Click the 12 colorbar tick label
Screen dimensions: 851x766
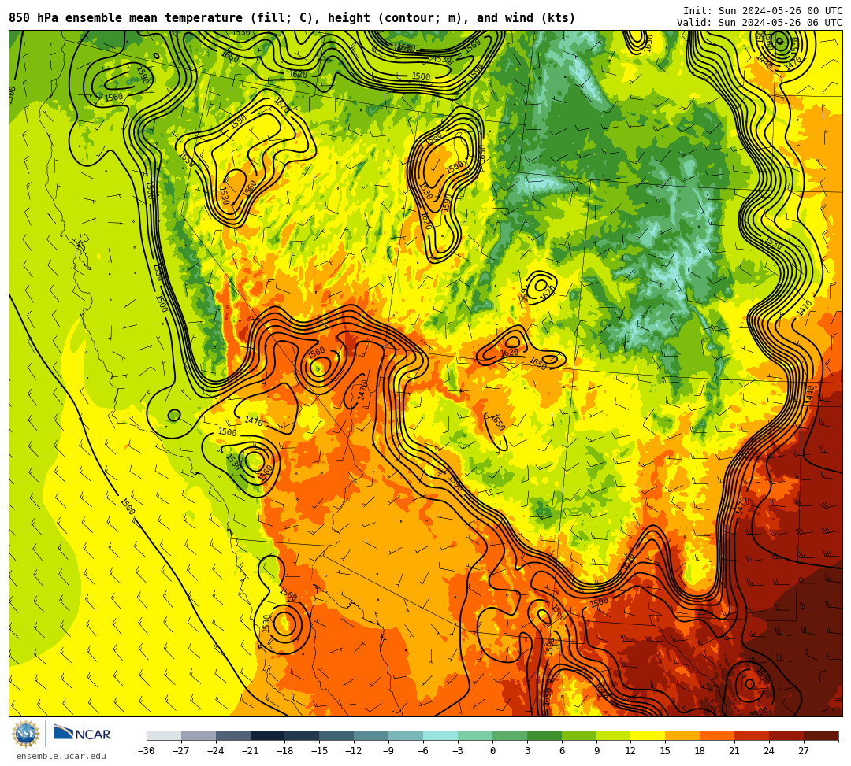click(631, 751)
